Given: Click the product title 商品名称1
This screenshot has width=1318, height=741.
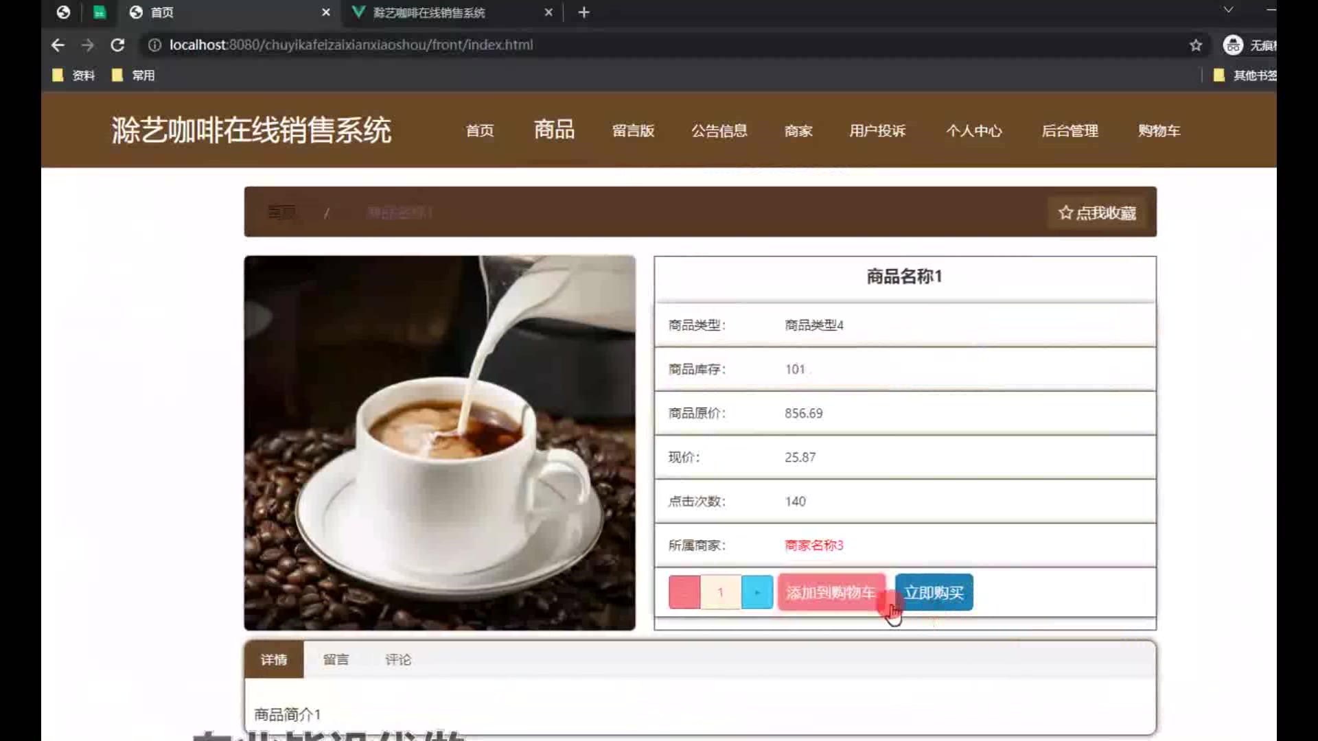Looking at the screenshot, I should (904, 277).
